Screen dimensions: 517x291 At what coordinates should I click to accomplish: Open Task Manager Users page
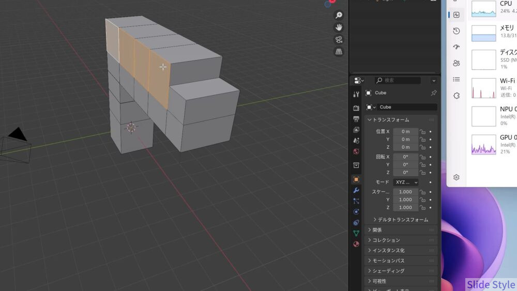(457, 63)
